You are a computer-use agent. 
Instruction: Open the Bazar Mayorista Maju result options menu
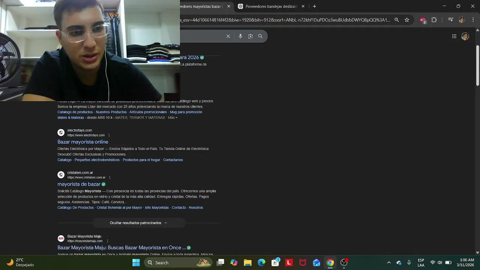tap(107, 241)
